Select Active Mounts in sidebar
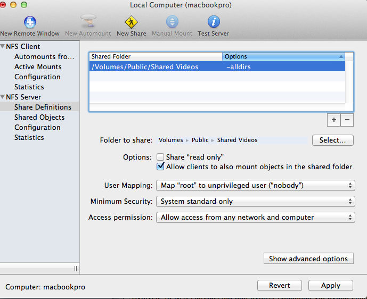This screenshot has height=299, width=367. (x=38, y=67)
